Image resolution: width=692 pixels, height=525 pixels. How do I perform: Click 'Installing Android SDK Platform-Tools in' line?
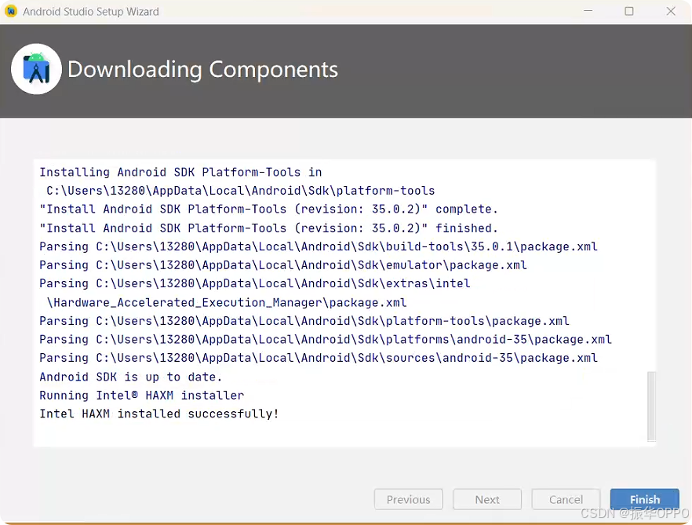[x=181, y=172]
